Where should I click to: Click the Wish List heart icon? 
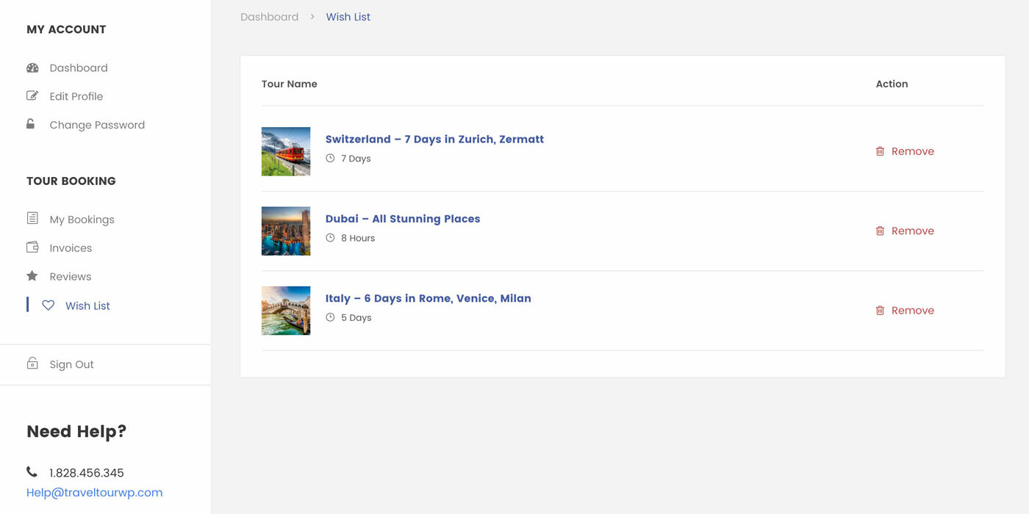49,305
